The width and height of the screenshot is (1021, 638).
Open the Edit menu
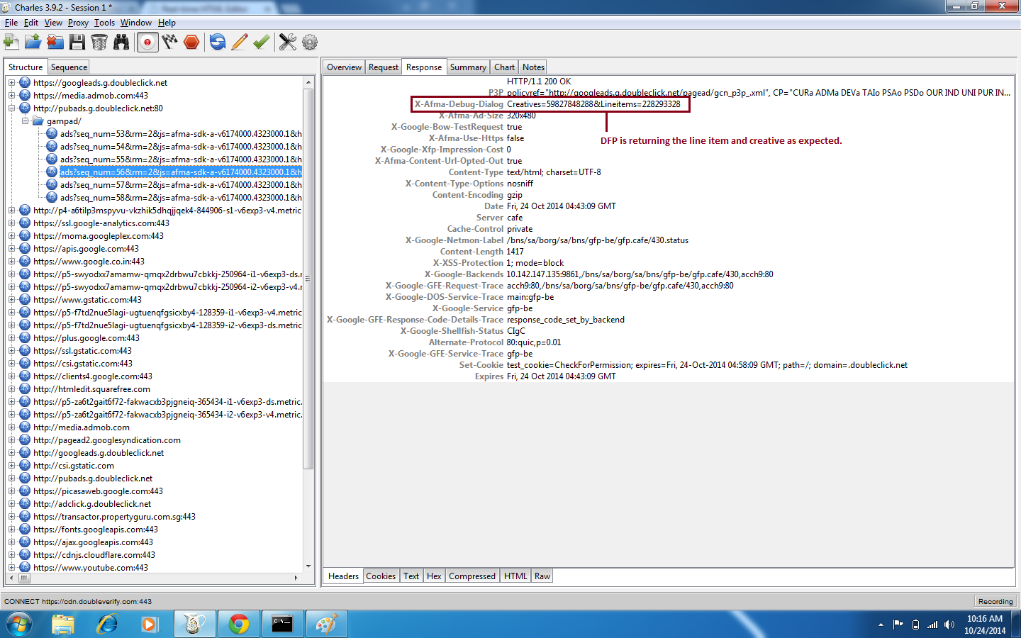pos(31,23)
